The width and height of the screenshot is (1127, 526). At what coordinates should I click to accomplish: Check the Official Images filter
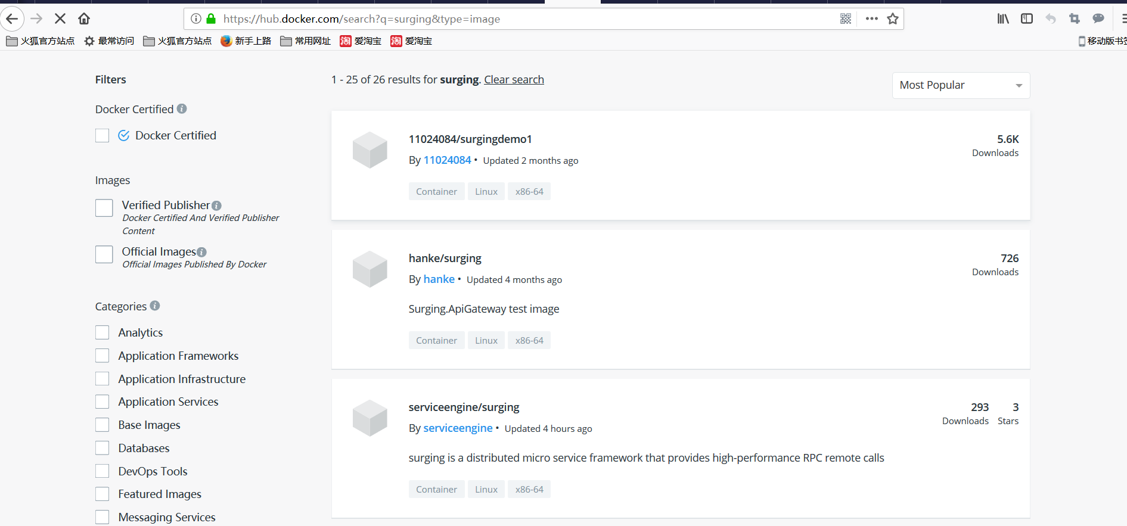pos(104,254)
